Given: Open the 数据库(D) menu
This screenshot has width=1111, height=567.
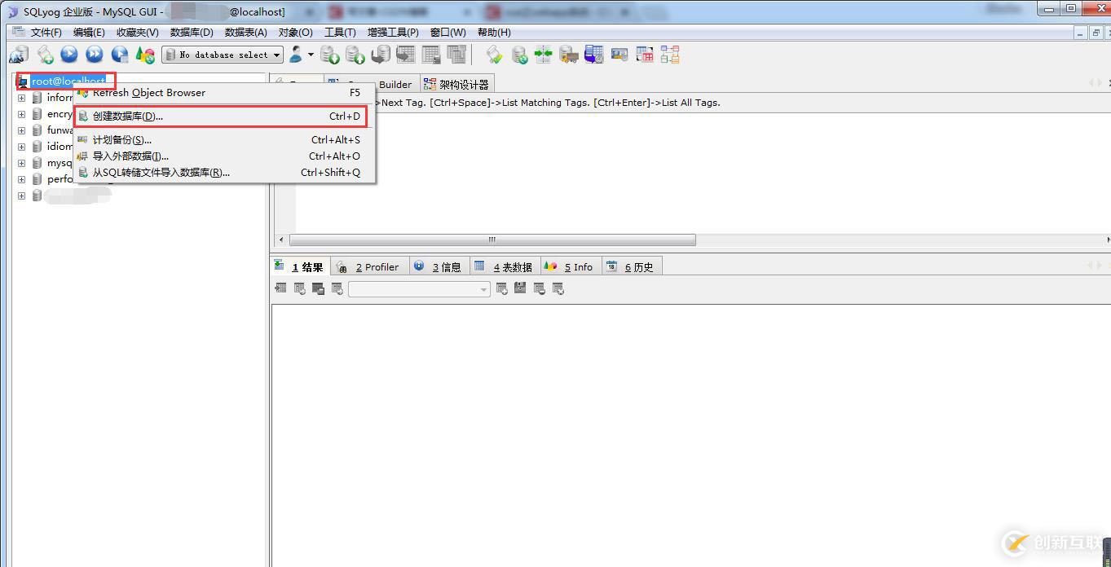Looking at the screenshot, I should click(192, 33).
